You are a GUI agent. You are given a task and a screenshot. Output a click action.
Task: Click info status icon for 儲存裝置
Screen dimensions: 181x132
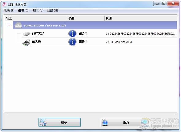[72, 34]
